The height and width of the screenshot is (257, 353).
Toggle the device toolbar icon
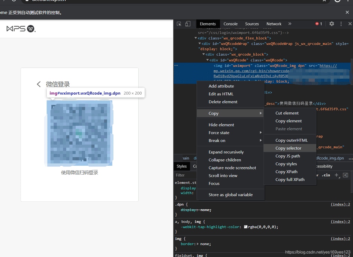tap(188, 24)
